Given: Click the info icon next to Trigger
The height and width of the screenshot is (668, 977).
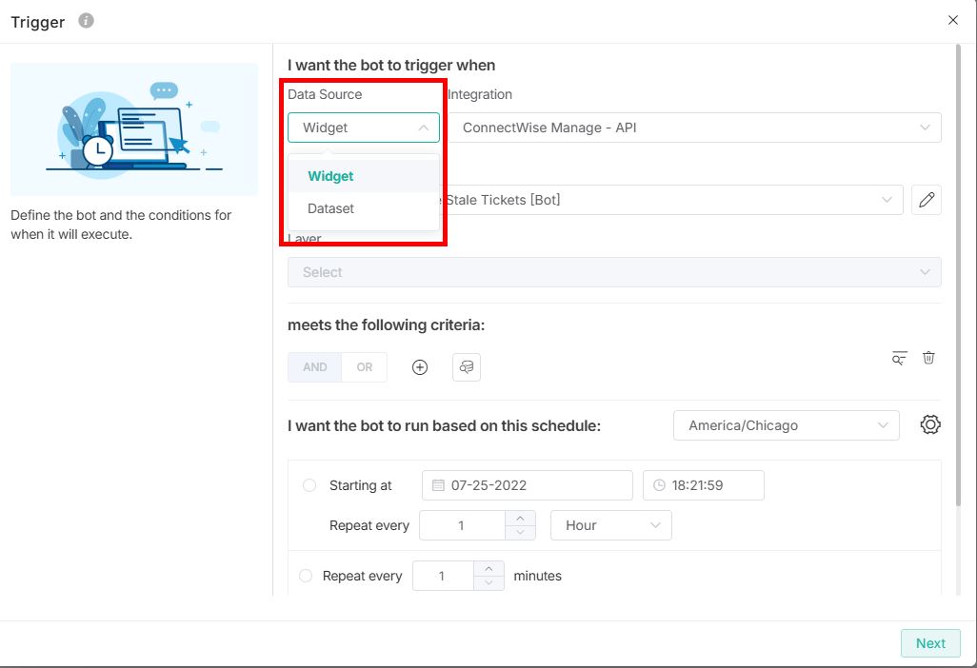Looking at the screenshot, I should click(86, 20).
